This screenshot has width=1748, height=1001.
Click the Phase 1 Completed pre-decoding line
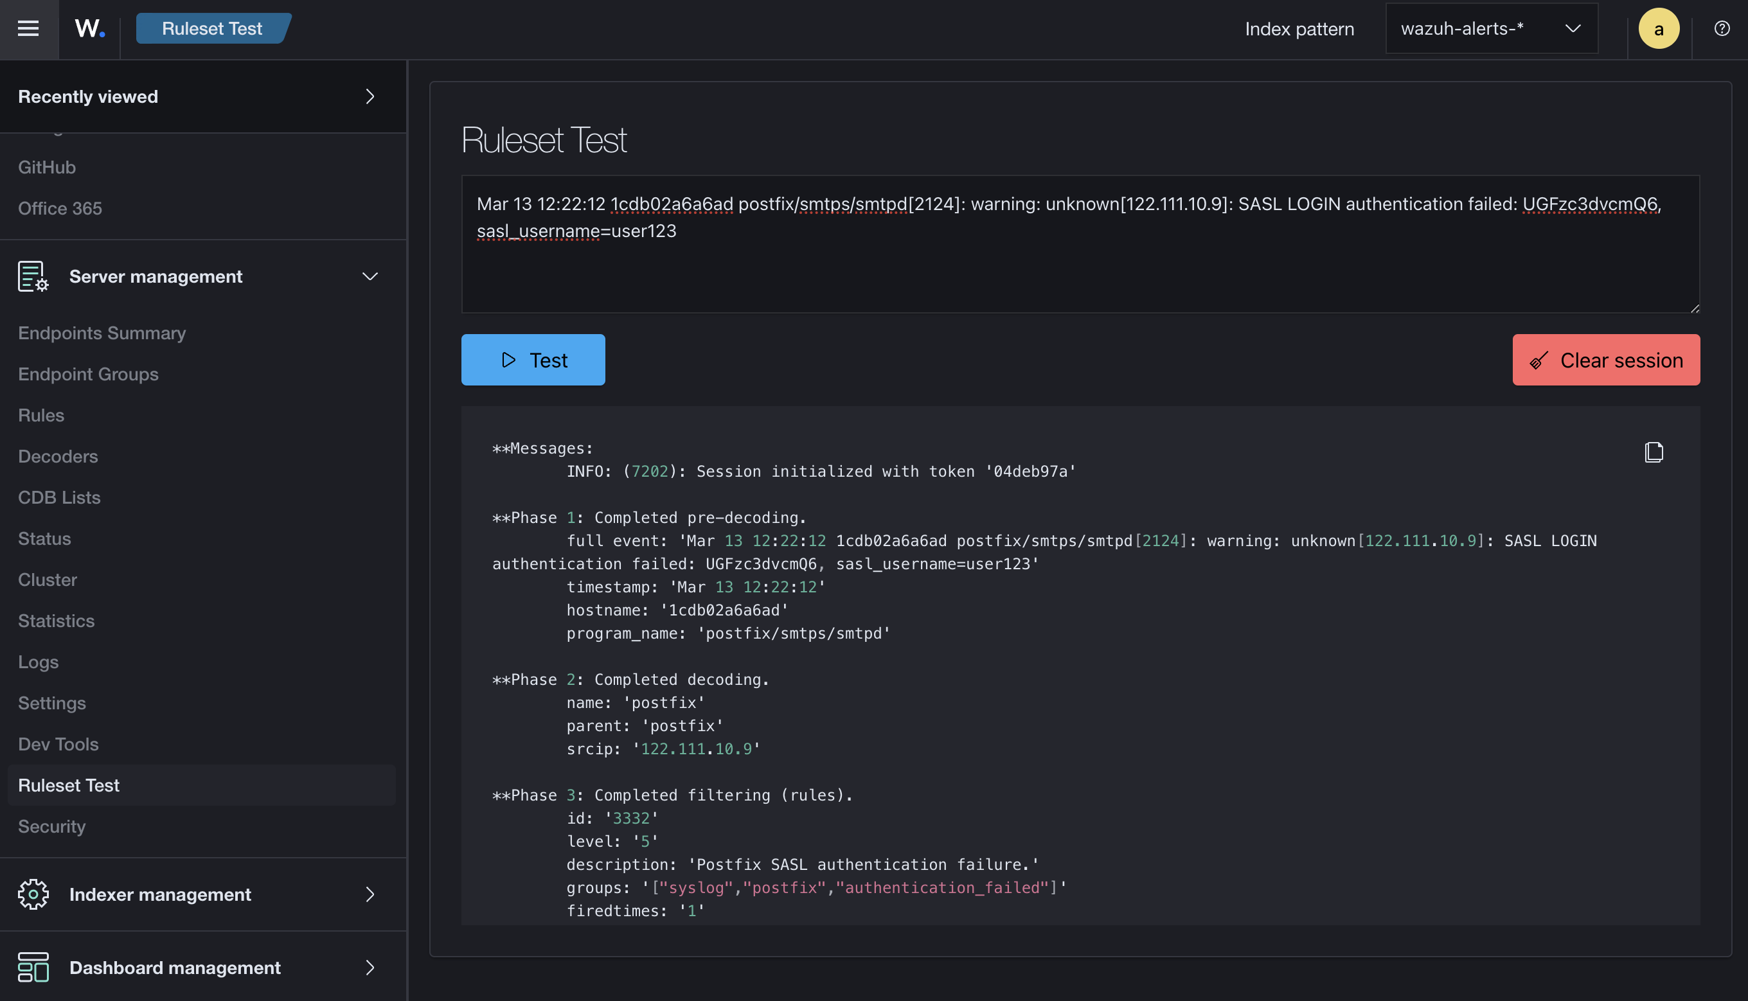(x=649, y=518)
